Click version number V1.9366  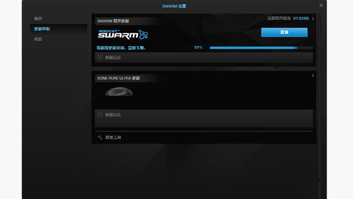(301, 19)
